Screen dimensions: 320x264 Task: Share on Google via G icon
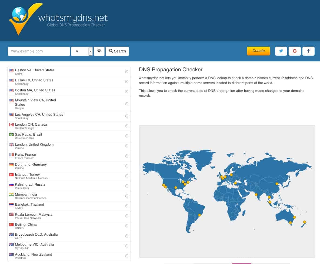click(x=295, y=51)
